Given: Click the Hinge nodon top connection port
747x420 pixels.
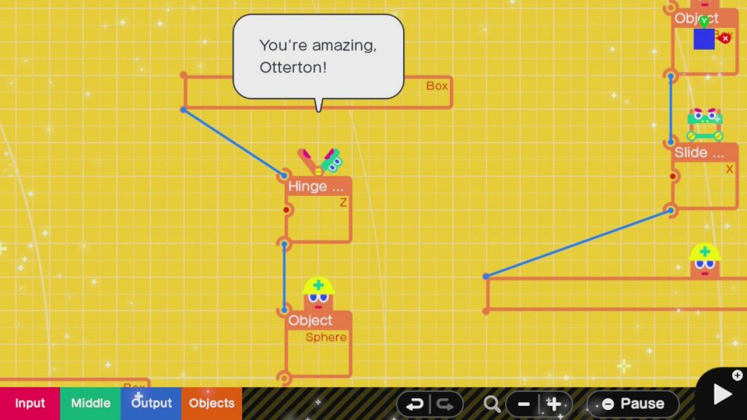Looking at the screenshot, I should point(285,175).
